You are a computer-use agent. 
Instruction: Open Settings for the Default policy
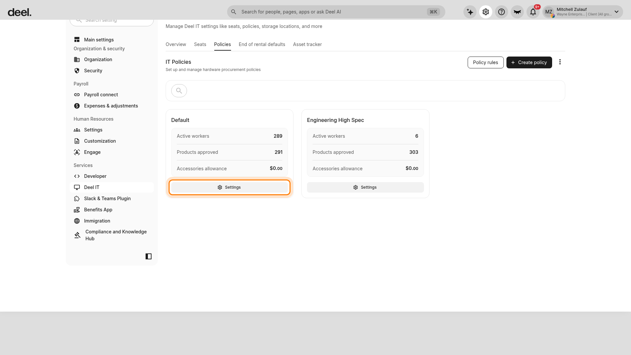pos(229,187)
